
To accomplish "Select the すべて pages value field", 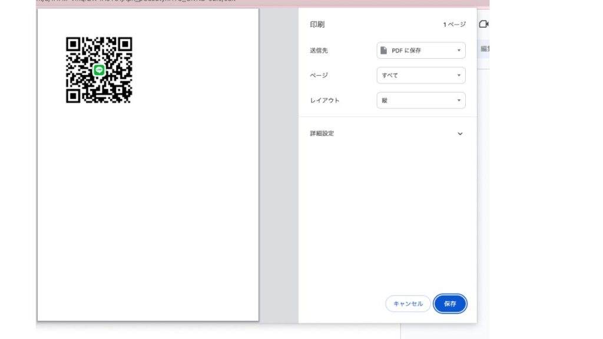I will pyautogui.click(x=412, y=75).
